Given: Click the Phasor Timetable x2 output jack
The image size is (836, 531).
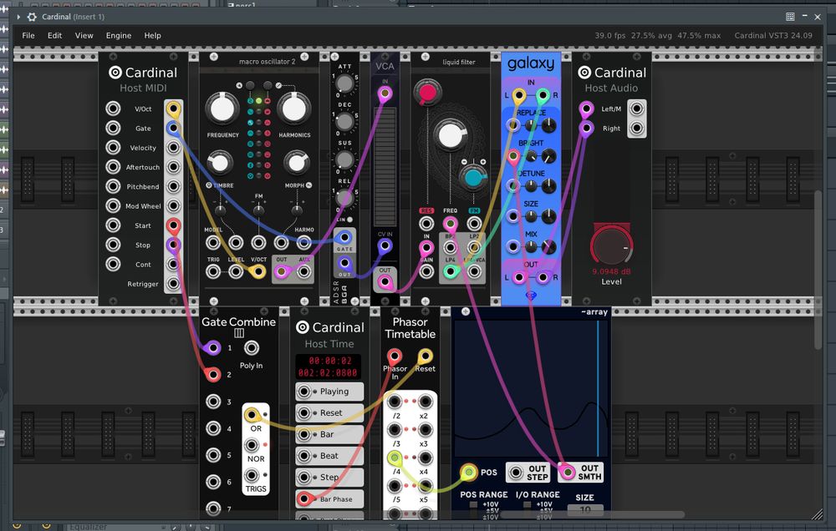Looking at the screenshot, I should coord(425,402).
